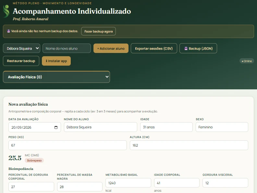This screenshot has width=257, height=193.
Task: Click the Data da avaliação date field
Action: pyautogui.click(x=35, y=127)
